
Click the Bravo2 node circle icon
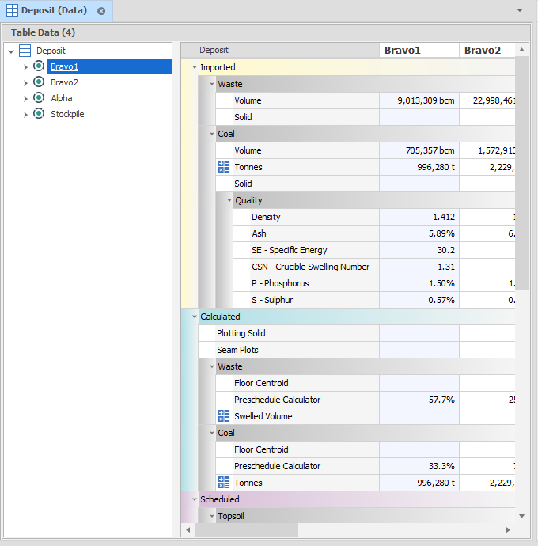click(39, 82)
